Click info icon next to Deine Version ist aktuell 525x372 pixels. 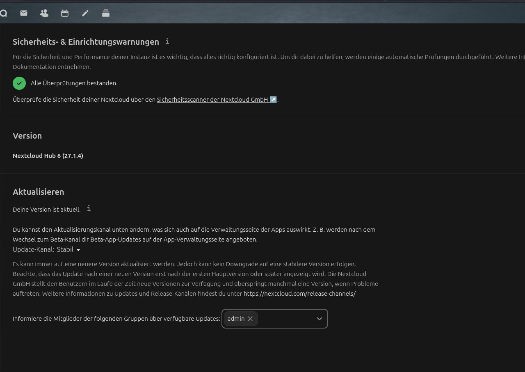pos(89,208)
